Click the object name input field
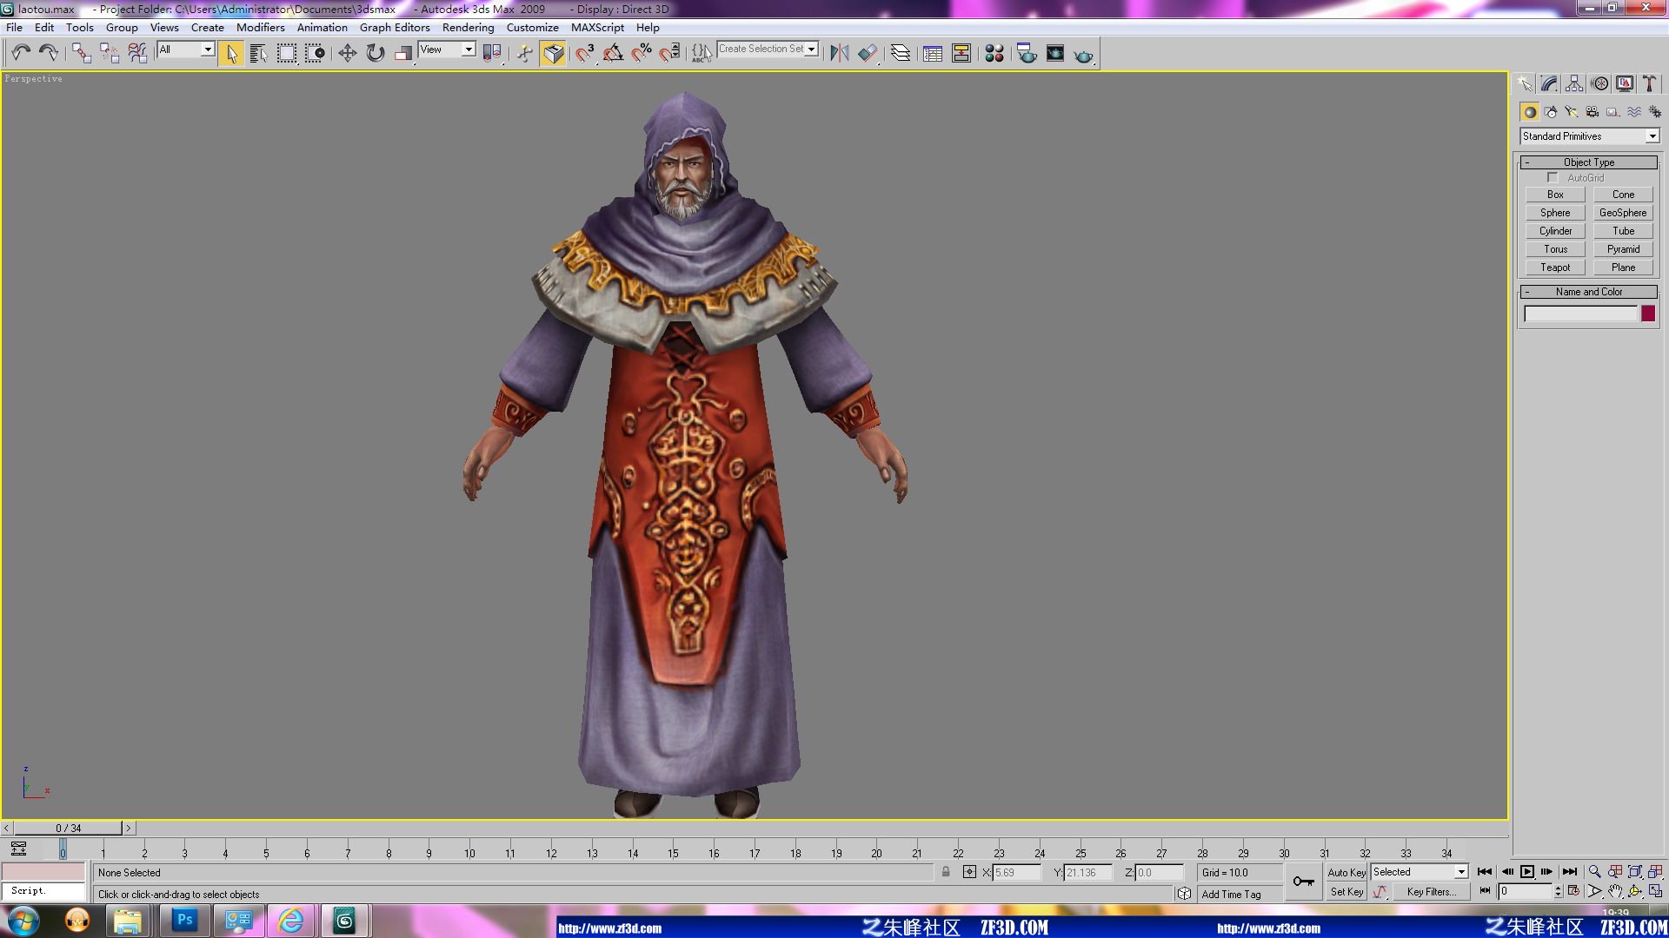 click(x=1580, y=314)
